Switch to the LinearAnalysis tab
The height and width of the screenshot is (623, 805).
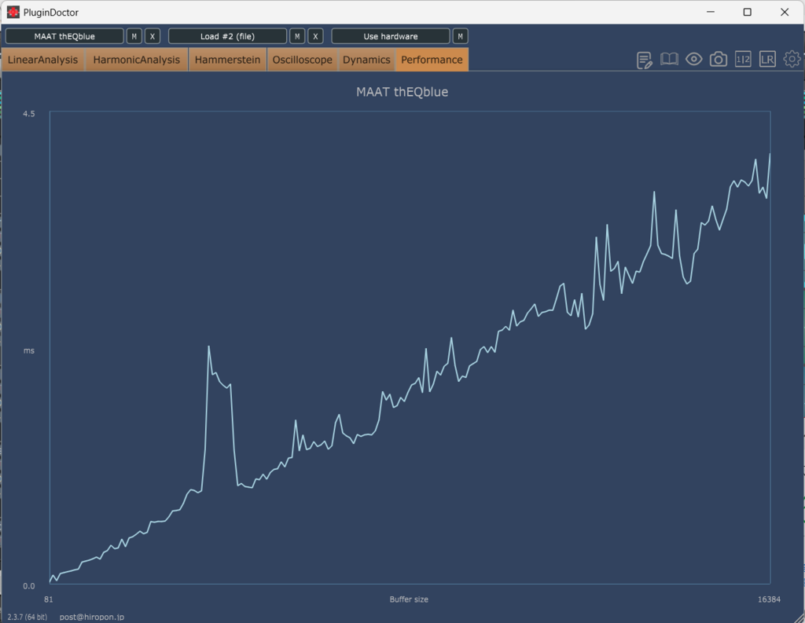[42, 60]
